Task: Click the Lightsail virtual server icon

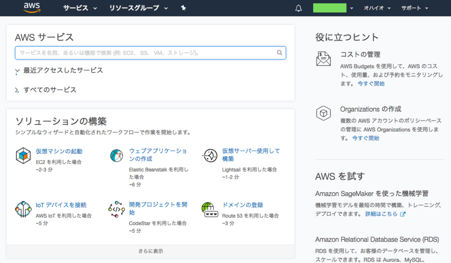Action: point(210,156)
